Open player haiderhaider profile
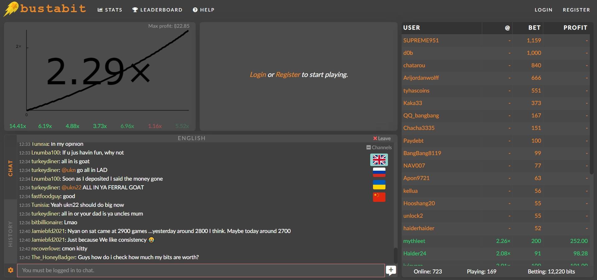597x280 pixels. tap(419, 228)
